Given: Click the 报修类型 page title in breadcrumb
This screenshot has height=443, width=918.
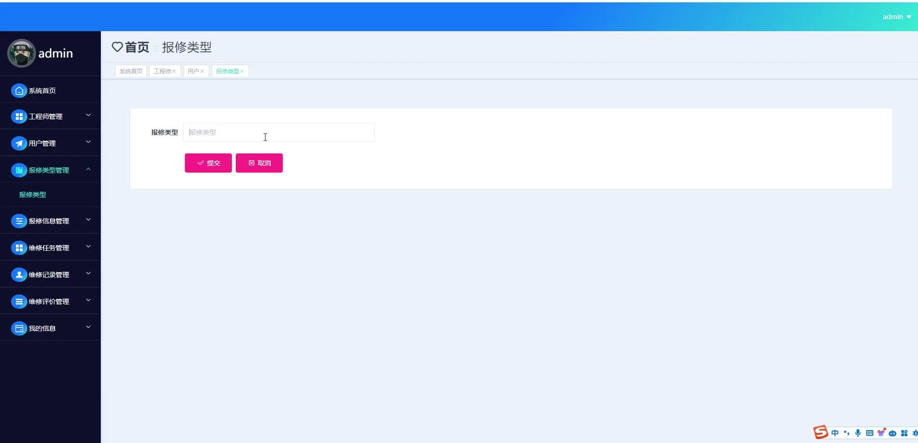Looking at the screenshot, I should coord(187,47).
